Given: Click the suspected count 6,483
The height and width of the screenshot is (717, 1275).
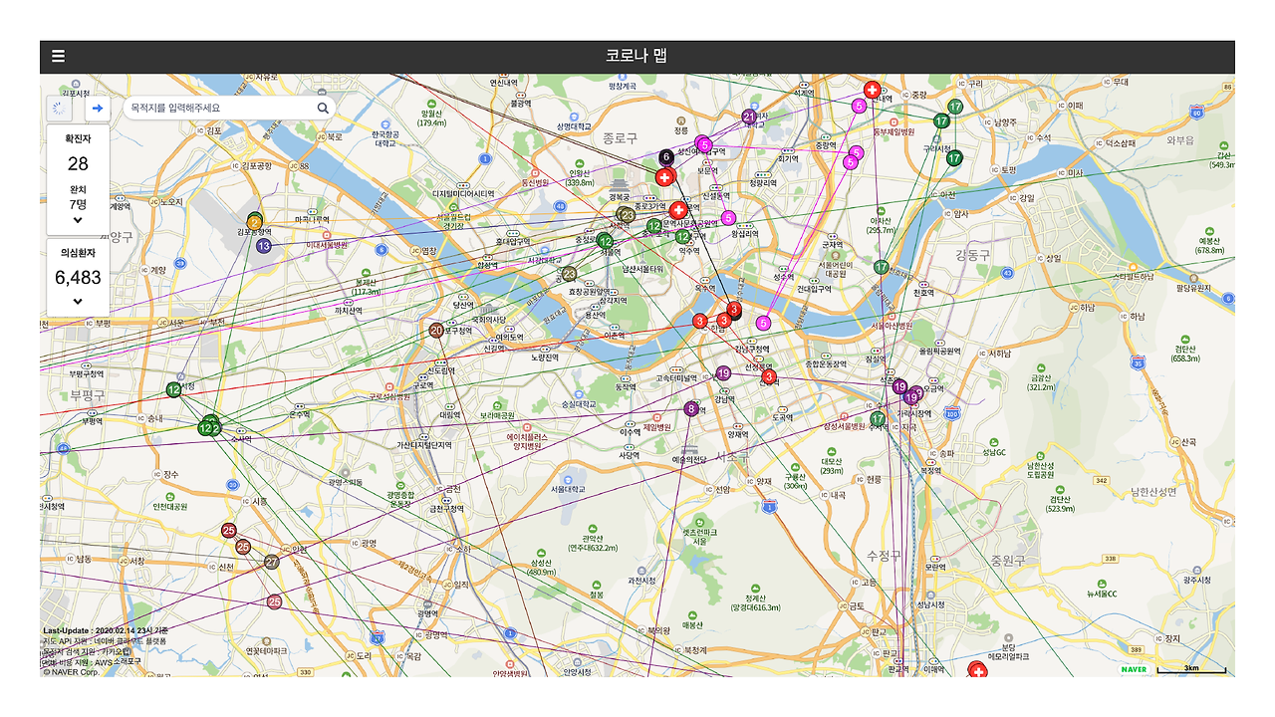Looking at the screenshot, I should point(78,278).
